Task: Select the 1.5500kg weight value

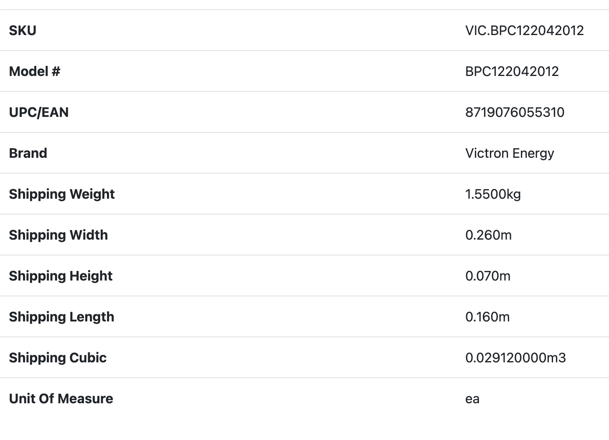Action: [x=493, y=194]
